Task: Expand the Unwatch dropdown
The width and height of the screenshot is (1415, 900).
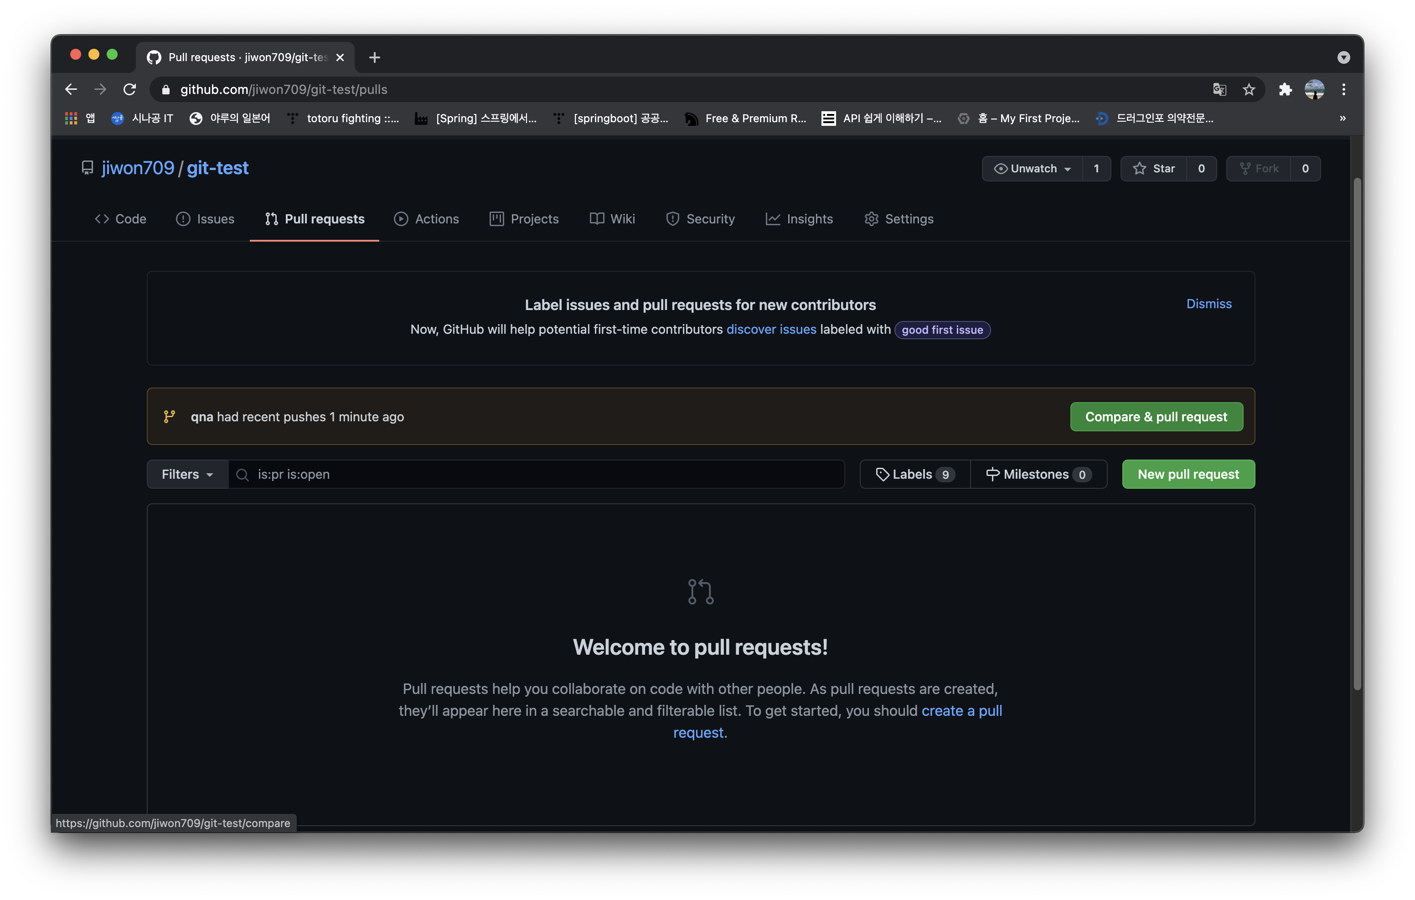Action: [x=1033, y=169]
